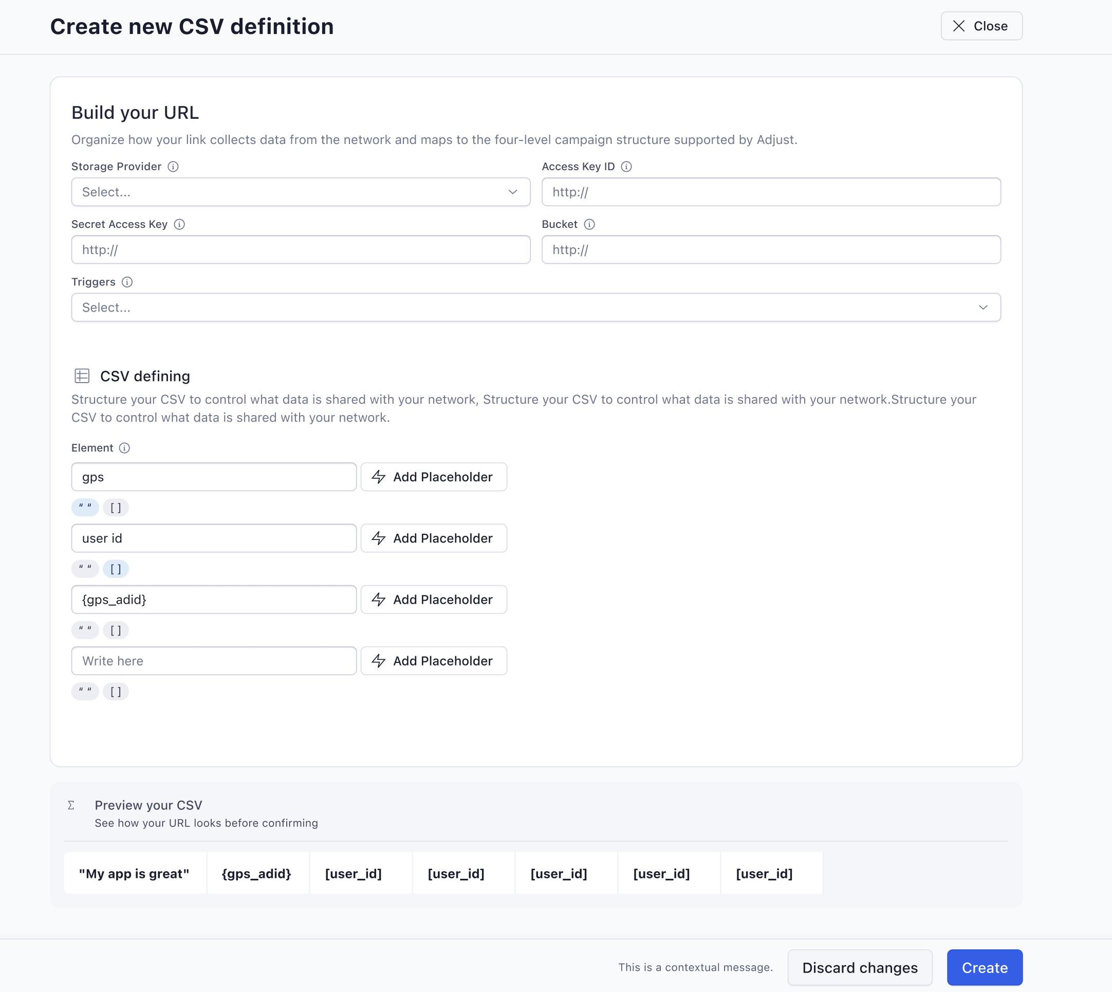The image size is (1112, 992).
Task: Toggle quotes wrapper for the empty element
Action: (x=85, y=692)
